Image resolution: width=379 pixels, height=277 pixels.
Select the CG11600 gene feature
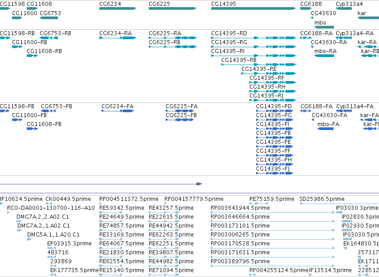[x=17, y=18]
